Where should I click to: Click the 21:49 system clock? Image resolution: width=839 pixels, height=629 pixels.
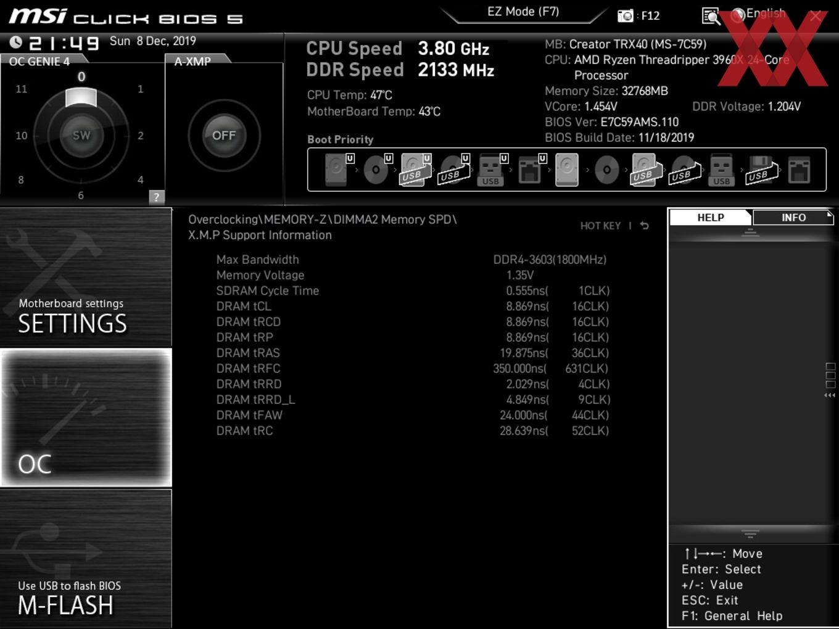point(64,43)
